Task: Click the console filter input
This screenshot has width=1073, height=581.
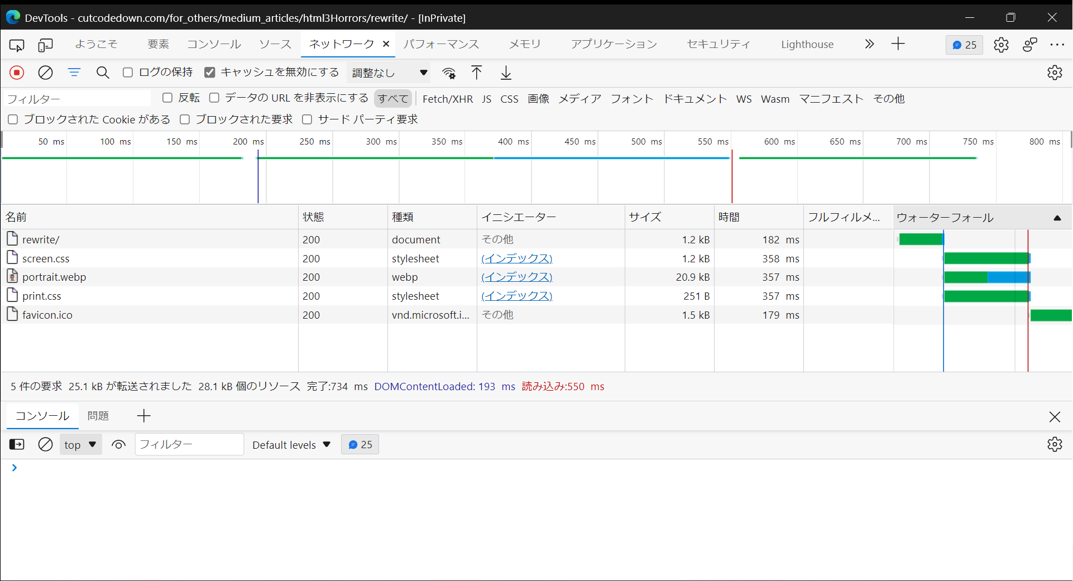Action: (189, 444)
